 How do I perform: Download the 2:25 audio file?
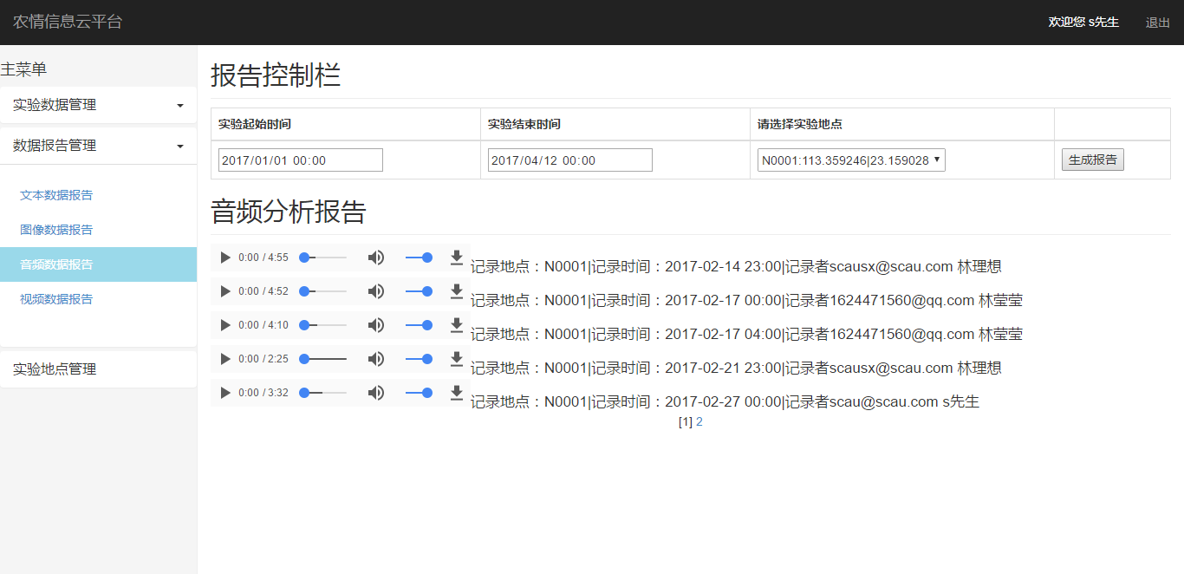point(457,359)
